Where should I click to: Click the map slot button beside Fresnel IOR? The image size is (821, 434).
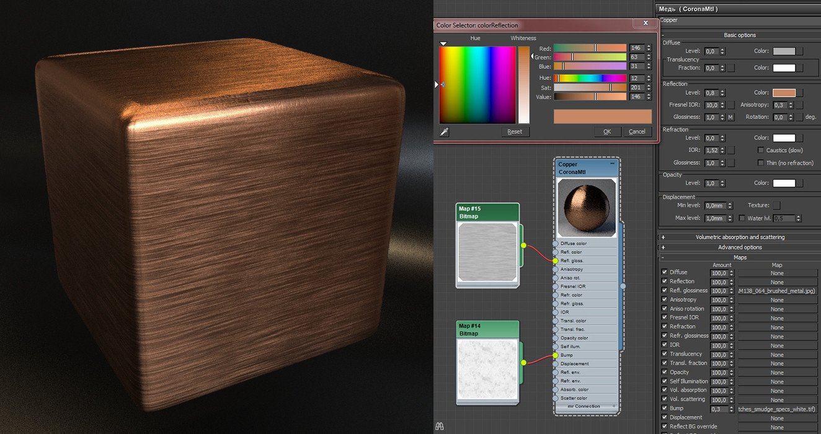[730, 105]
